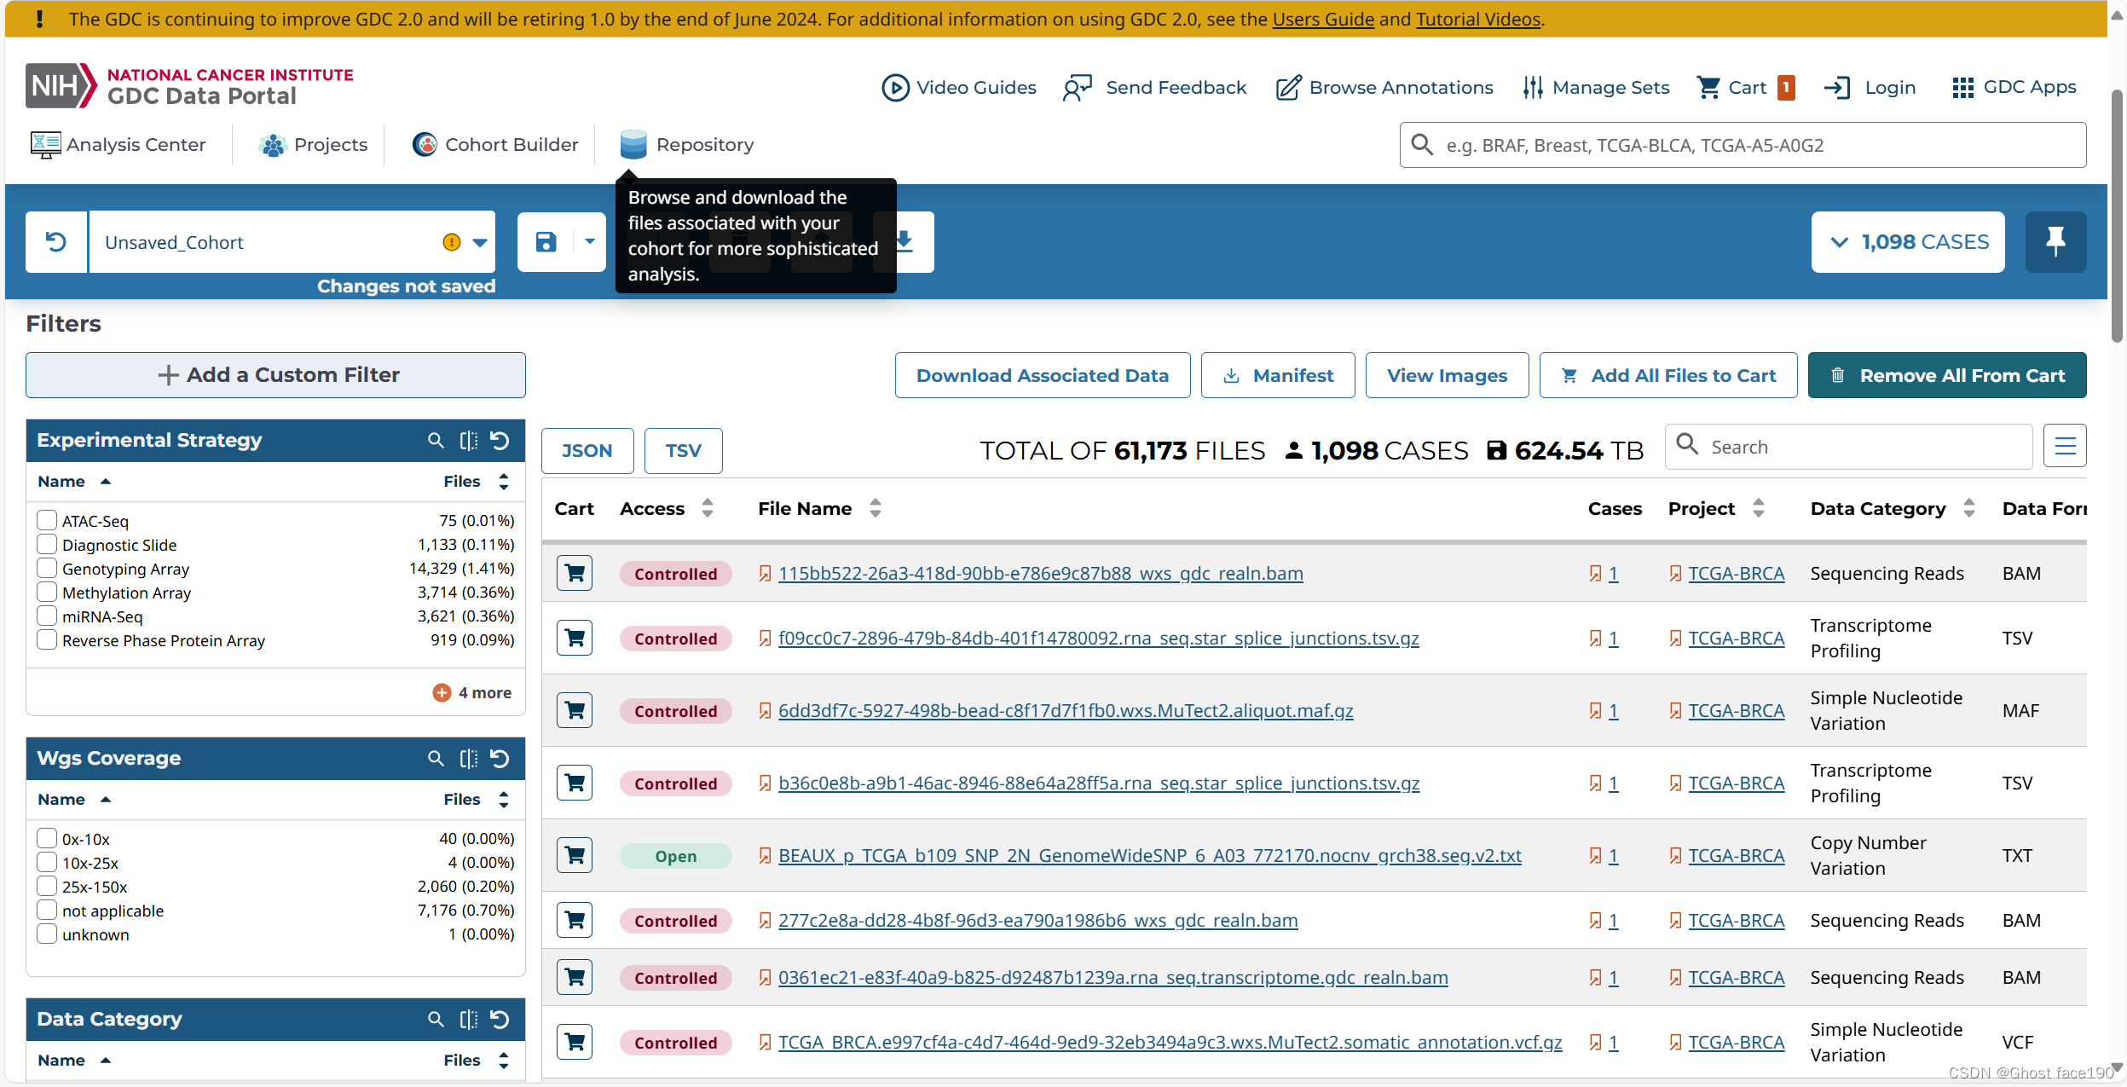2127x1087 pixels.
Task: Check the ATAC-Seq checkbox
Action: pos(47,520)
